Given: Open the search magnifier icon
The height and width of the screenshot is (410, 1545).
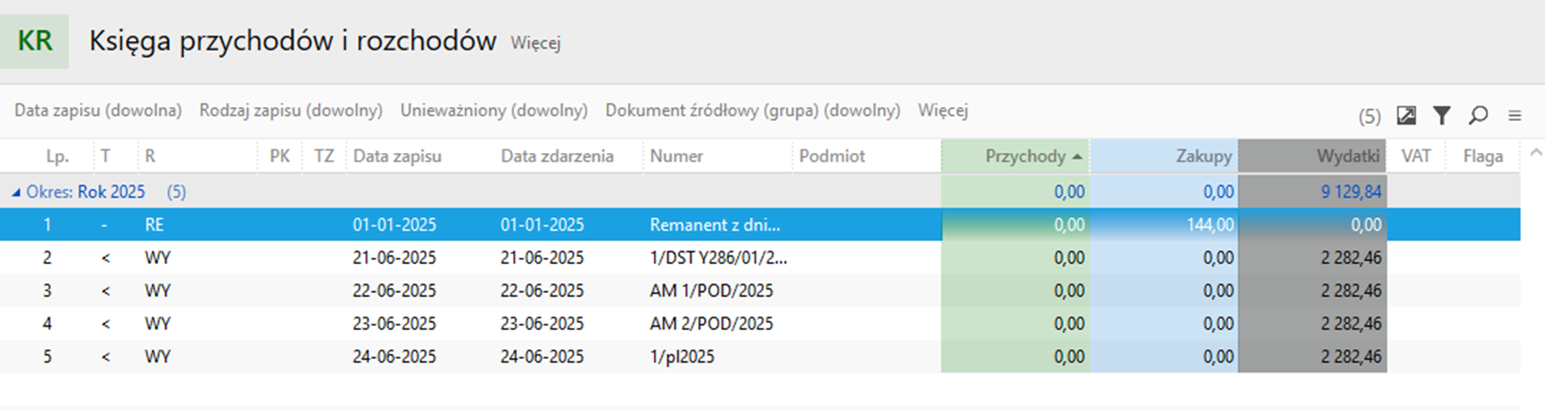Looking at the screenshot, I should coord(1478,116).
